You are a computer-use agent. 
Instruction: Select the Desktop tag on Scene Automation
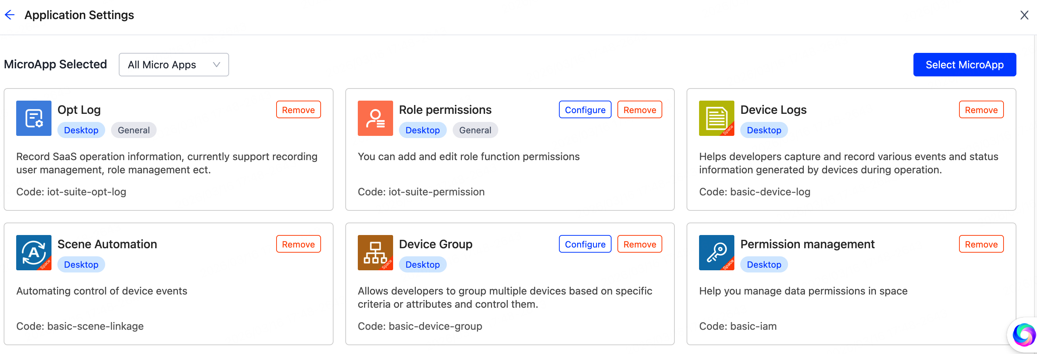point(81,264)
